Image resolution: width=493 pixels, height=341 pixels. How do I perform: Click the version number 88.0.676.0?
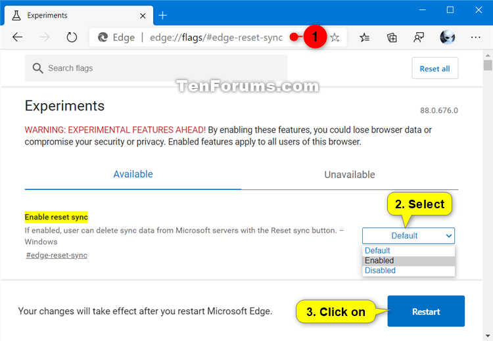(x=439, y=110)
